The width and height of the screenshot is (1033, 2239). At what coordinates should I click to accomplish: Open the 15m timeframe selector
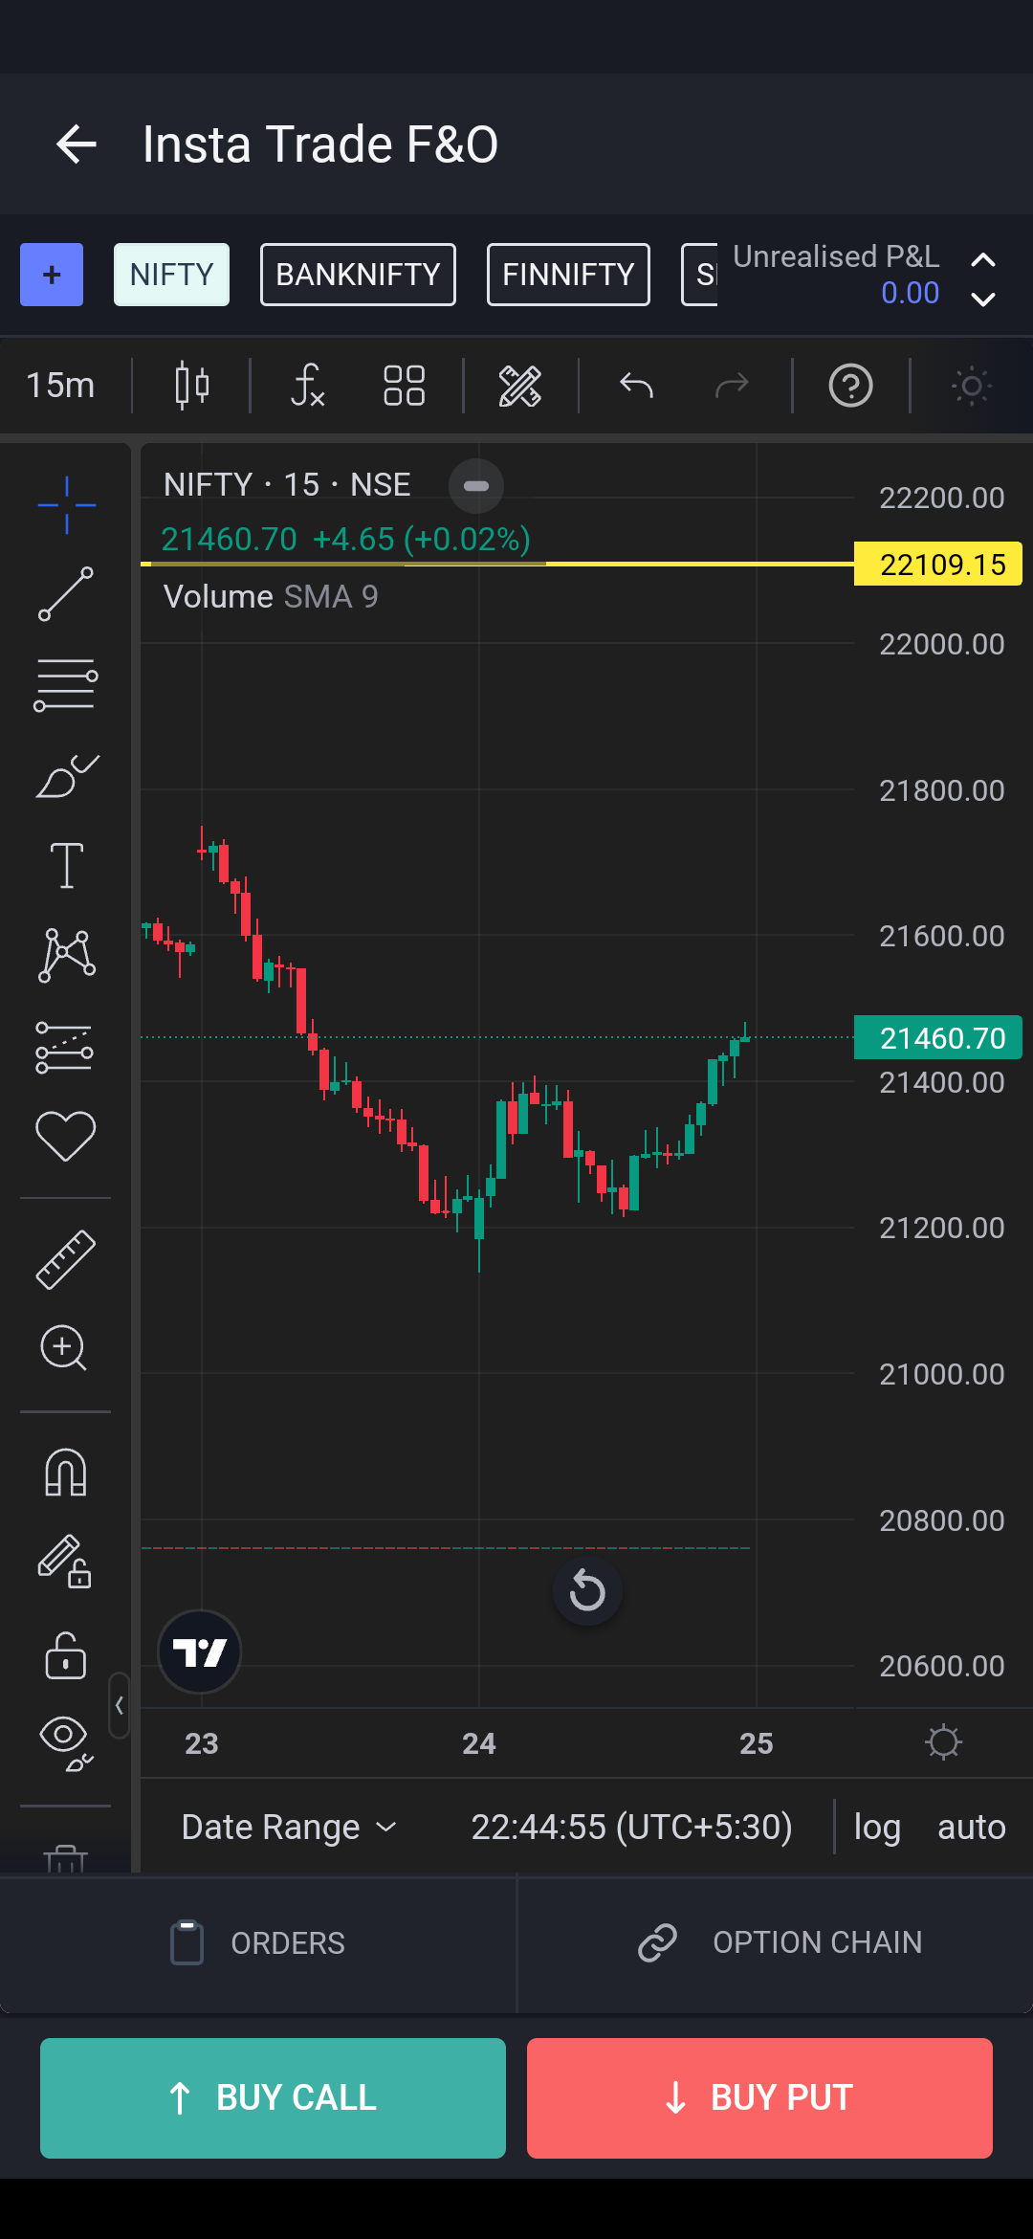point(60,386)
